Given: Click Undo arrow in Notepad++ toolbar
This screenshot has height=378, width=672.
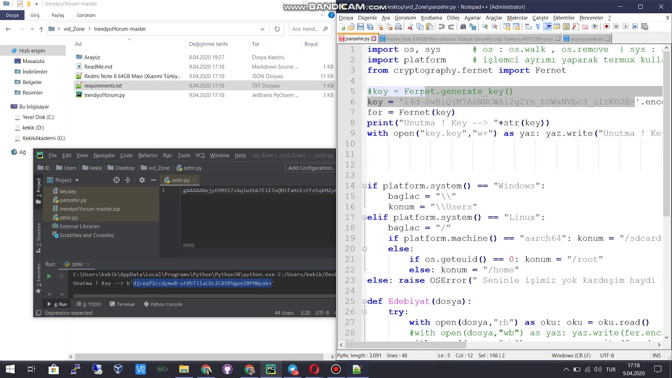Looking at the screenshot, I should pos(442,27).
